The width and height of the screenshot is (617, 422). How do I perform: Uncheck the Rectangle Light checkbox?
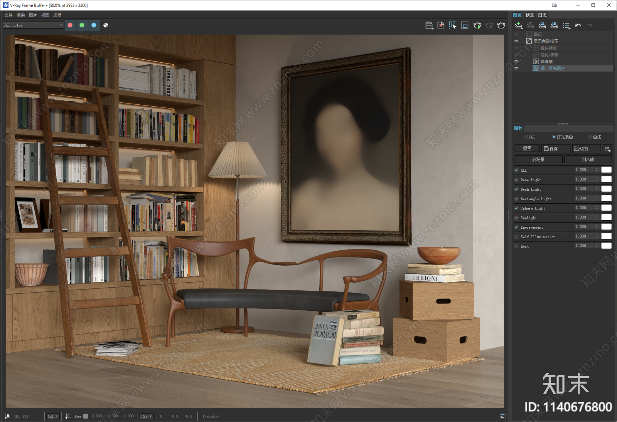click(517, 199)
